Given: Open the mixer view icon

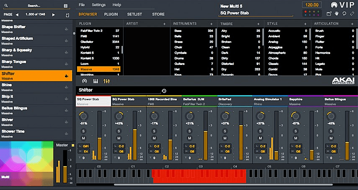Looking at the screenshot, I should pyautogui.click(x=107, y=81).
